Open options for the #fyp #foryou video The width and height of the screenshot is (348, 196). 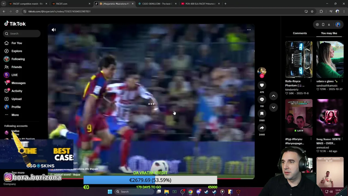coord(311,139)
